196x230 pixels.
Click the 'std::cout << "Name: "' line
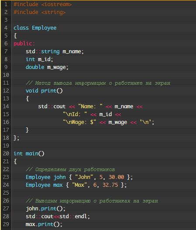point(90,106)
